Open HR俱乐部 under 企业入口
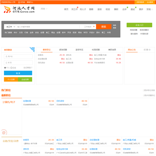The width and height of the screenshot is (156, 156). point(144,34)
